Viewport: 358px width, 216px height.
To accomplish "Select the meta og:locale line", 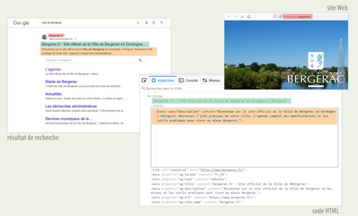I will pyautogui.click(x=189, y=175).
